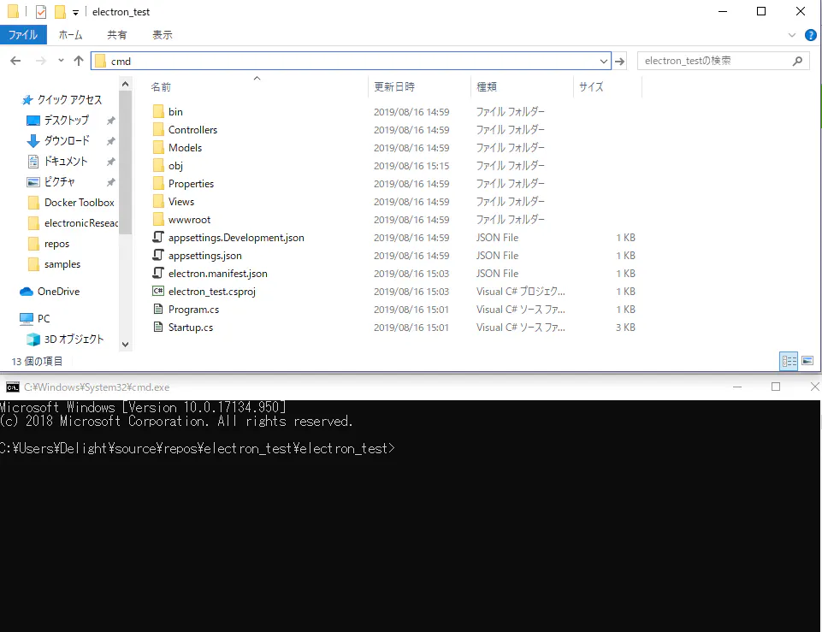Viewport: 822px width, 632px height.
Task: Select the 表示 ribbon tab
Action: tap(163, 34)
